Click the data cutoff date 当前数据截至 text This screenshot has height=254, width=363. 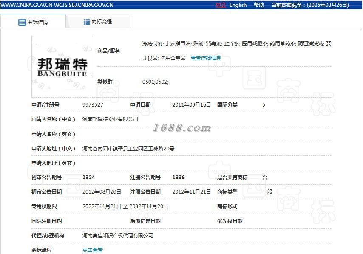coord(310,5)
